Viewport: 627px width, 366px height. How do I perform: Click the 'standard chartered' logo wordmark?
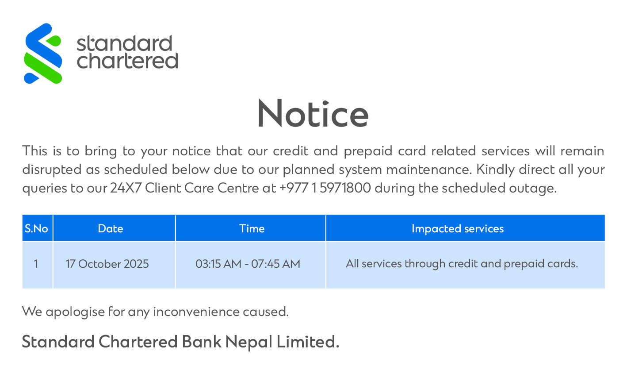coord(127,53)
